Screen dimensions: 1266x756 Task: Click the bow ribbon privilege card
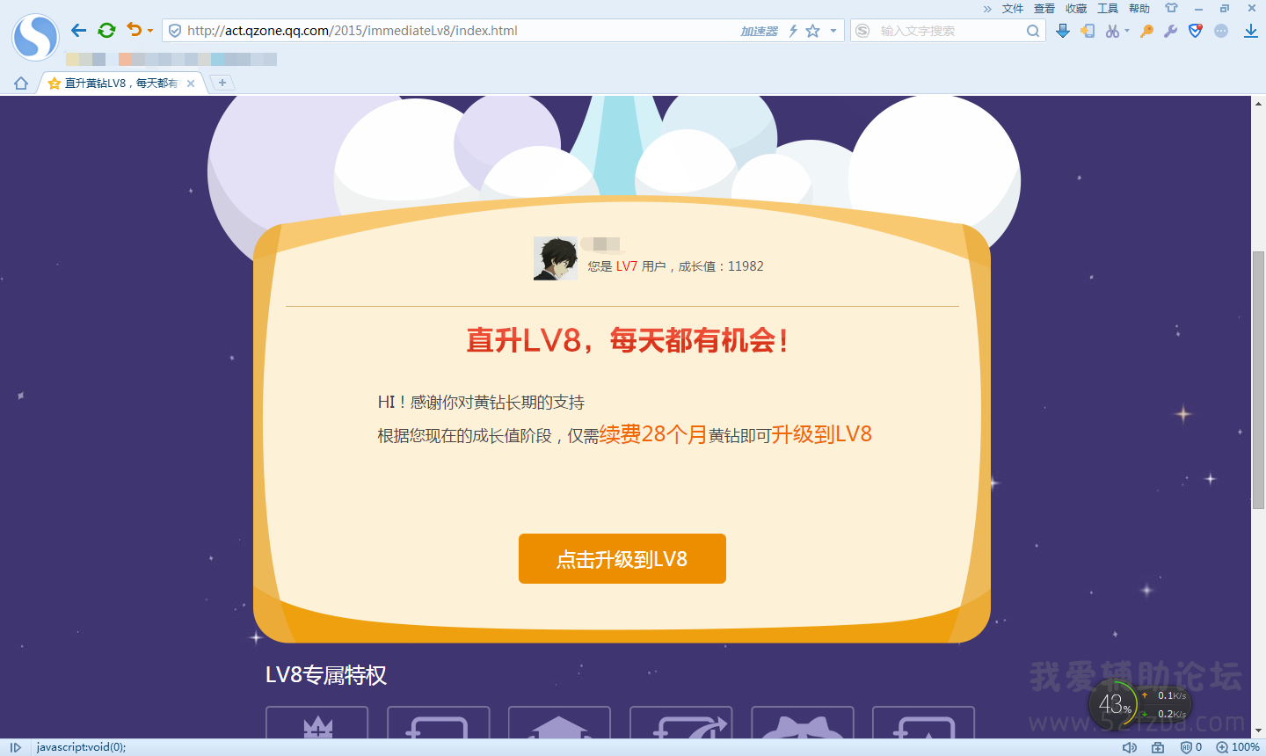pos(803,723)
